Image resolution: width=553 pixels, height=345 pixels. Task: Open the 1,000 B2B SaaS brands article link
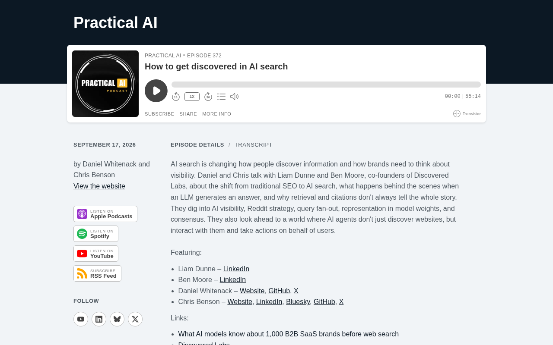289,334
